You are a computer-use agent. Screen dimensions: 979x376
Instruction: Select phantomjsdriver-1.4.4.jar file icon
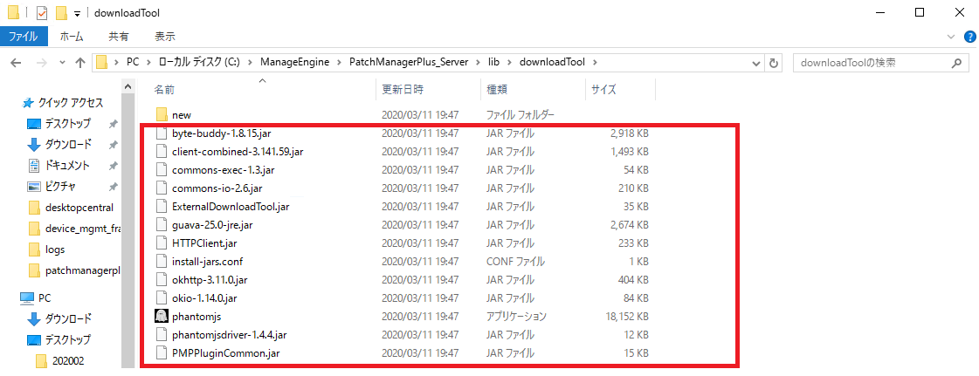click(162, 335)
